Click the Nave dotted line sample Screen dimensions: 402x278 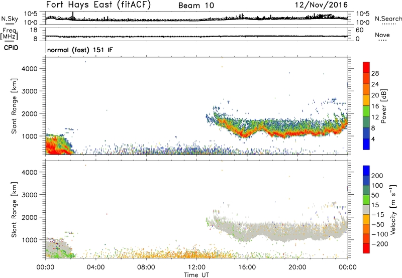pos(382,40)
